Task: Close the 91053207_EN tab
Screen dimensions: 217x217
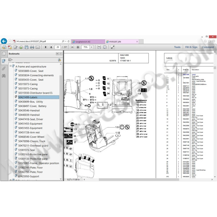Action: pyautogui.click(x=137, y=42)
